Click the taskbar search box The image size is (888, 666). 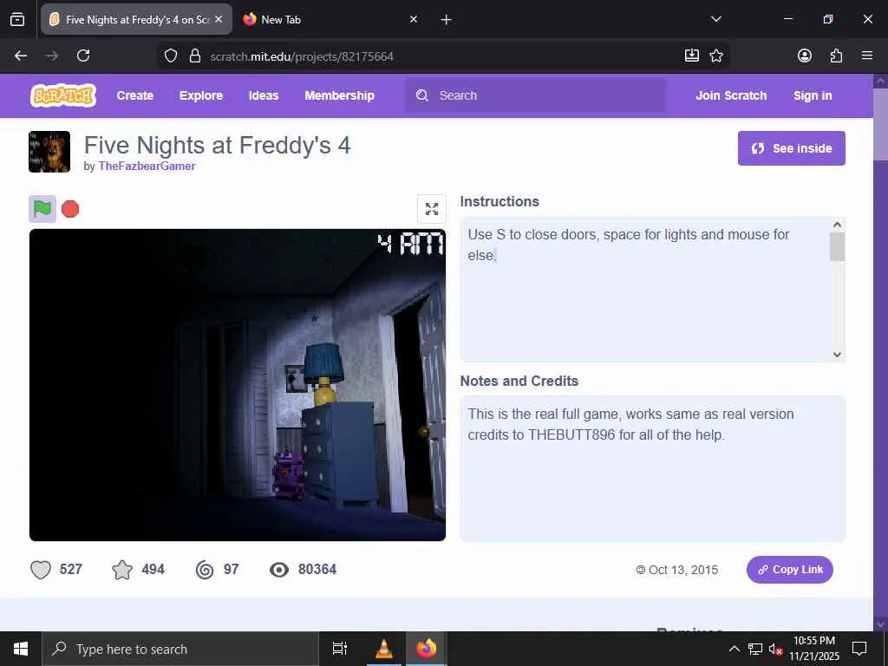tap(180, 649)
